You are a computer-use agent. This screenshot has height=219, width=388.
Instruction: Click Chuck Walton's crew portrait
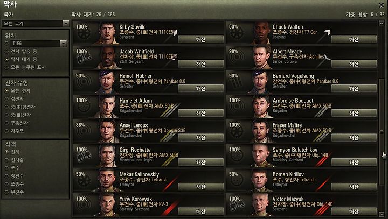(x=261, y=33)
